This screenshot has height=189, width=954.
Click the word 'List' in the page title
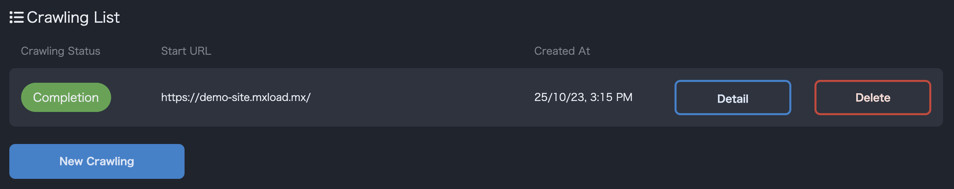click(107, 17)
